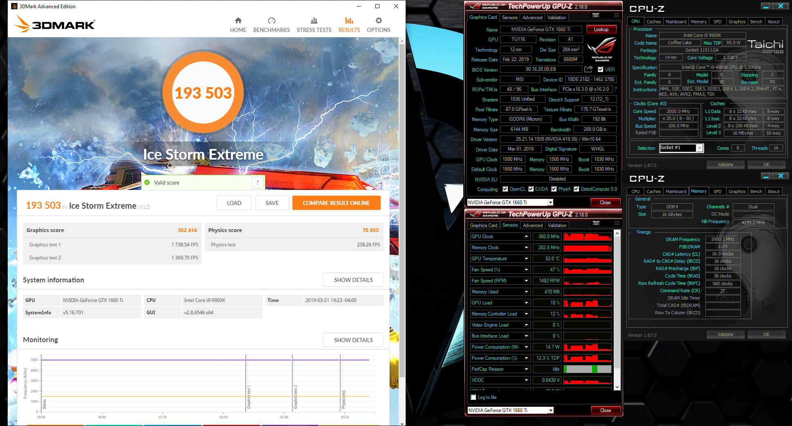This screenshot has width=792, height=426.
Task: Open Sensors tab in upper GPU-Z window
Action: point(509,18)
